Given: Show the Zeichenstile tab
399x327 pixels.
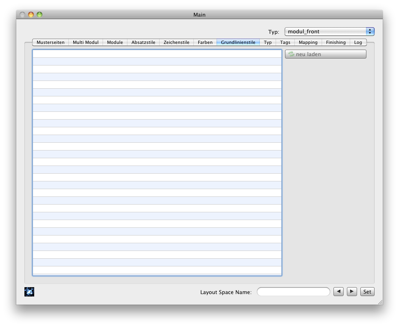Looking at the screenshot, I should (176, 42).
